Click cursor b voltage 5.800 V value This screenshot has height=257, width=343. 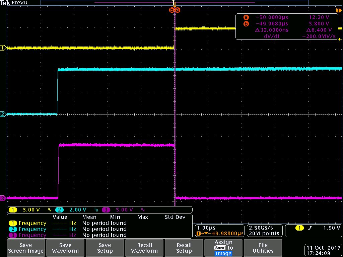[x=319, y=24]
